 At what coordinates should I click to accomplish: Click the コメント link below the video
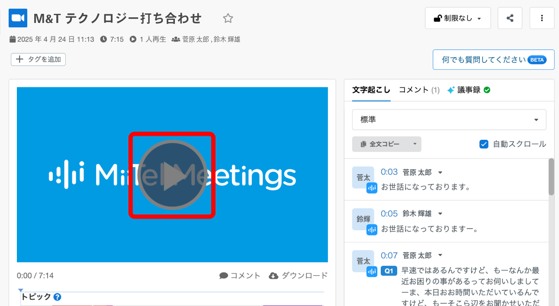point(240,276)
